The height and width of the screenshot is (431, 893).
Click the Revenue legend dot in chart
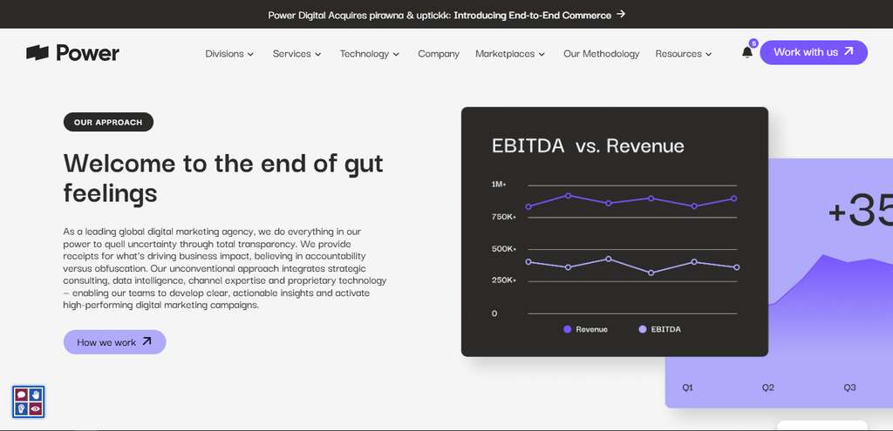(567, 329)
